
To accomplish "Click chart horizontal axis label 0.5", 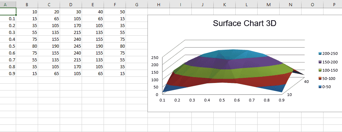I will tap(222, 100).
